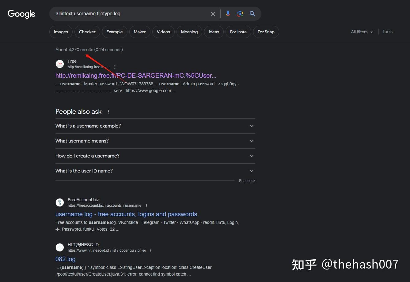This screenshot has height=282, width=410.
Task: Expand 'How do I create a username?'
Action: tap(155, 156)
